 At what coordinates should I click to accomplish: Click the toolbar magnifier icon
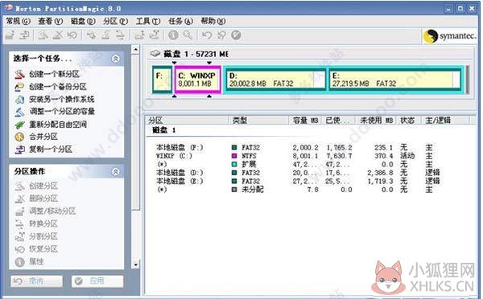click(188, 35)
